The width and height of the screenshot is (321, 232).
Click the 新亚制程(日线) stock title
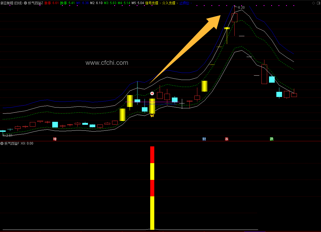click(x=11, y=3)
